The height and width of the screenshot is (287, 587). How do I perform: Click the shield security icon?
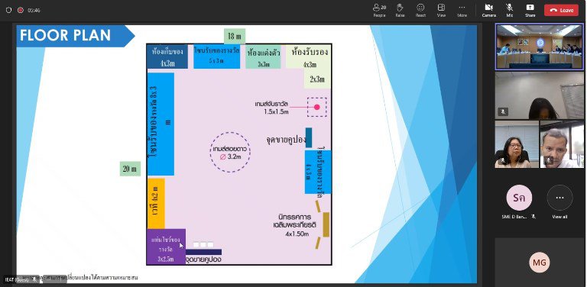pyautogui.click(x=8, y=10)
